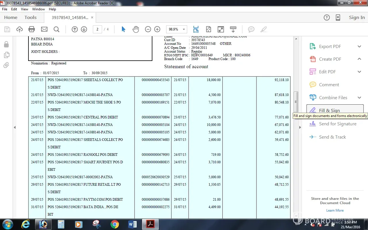
Task: Select the Hand pan tool
Action: pos(135,29)
